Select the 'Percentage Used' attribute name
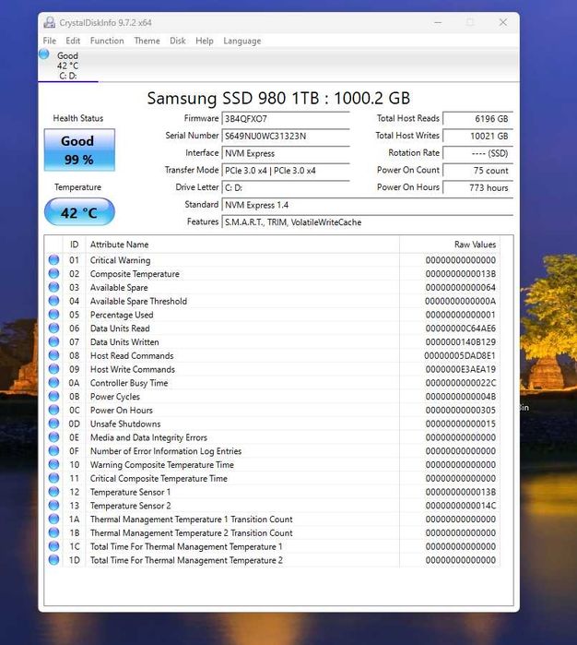The image size is (577, 645). click(x=122, y=315)
